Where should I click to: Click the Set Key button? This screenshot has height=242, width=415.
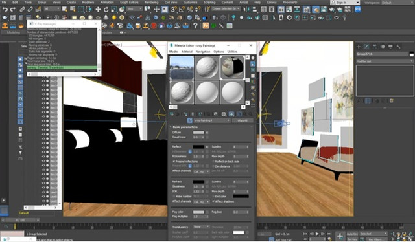coord(352,239)
